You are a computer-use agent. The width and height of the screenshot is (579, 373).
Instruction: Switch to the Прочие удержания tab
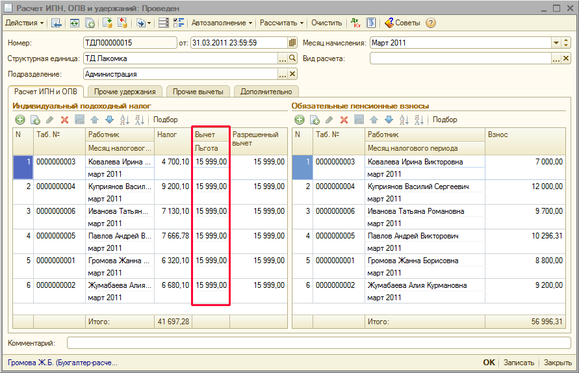[x=125, y=92]
